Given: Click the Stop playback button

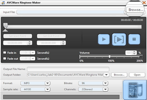Looking at the screenshot, I should pos(134,39).
